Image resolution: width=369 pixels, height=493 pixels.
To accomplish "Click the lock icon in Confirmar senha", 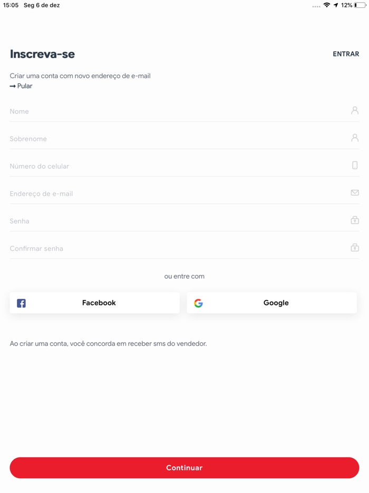I will coord(355,248).
